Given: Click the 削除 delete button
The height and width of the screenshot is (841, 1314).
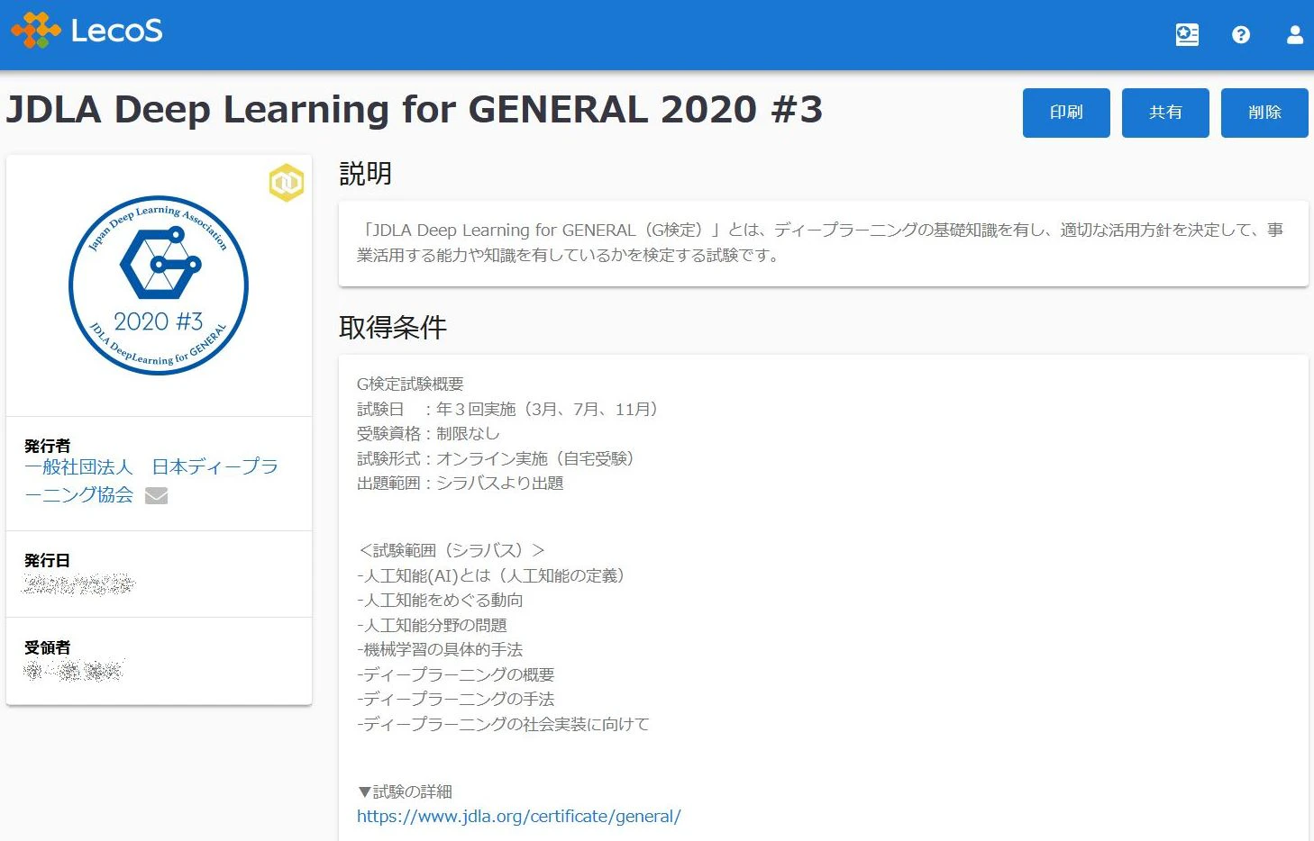Looking at the screenshot, I should click(1264, 113).
